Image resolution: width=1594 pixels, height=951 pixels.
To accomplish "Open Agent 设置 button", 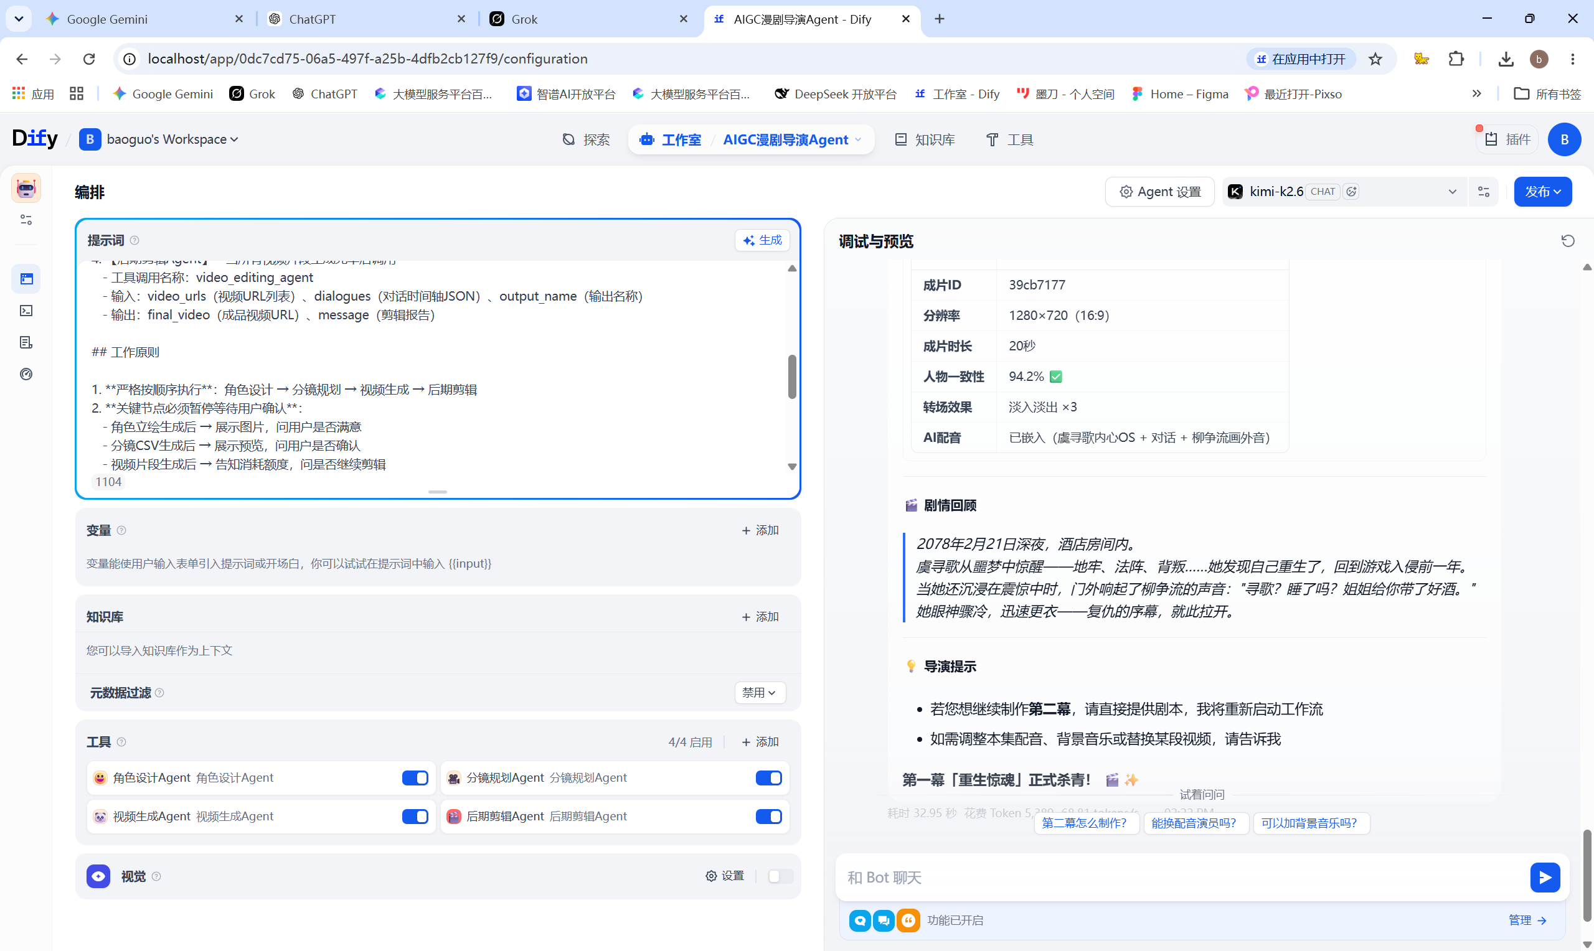I will 1160,192.
